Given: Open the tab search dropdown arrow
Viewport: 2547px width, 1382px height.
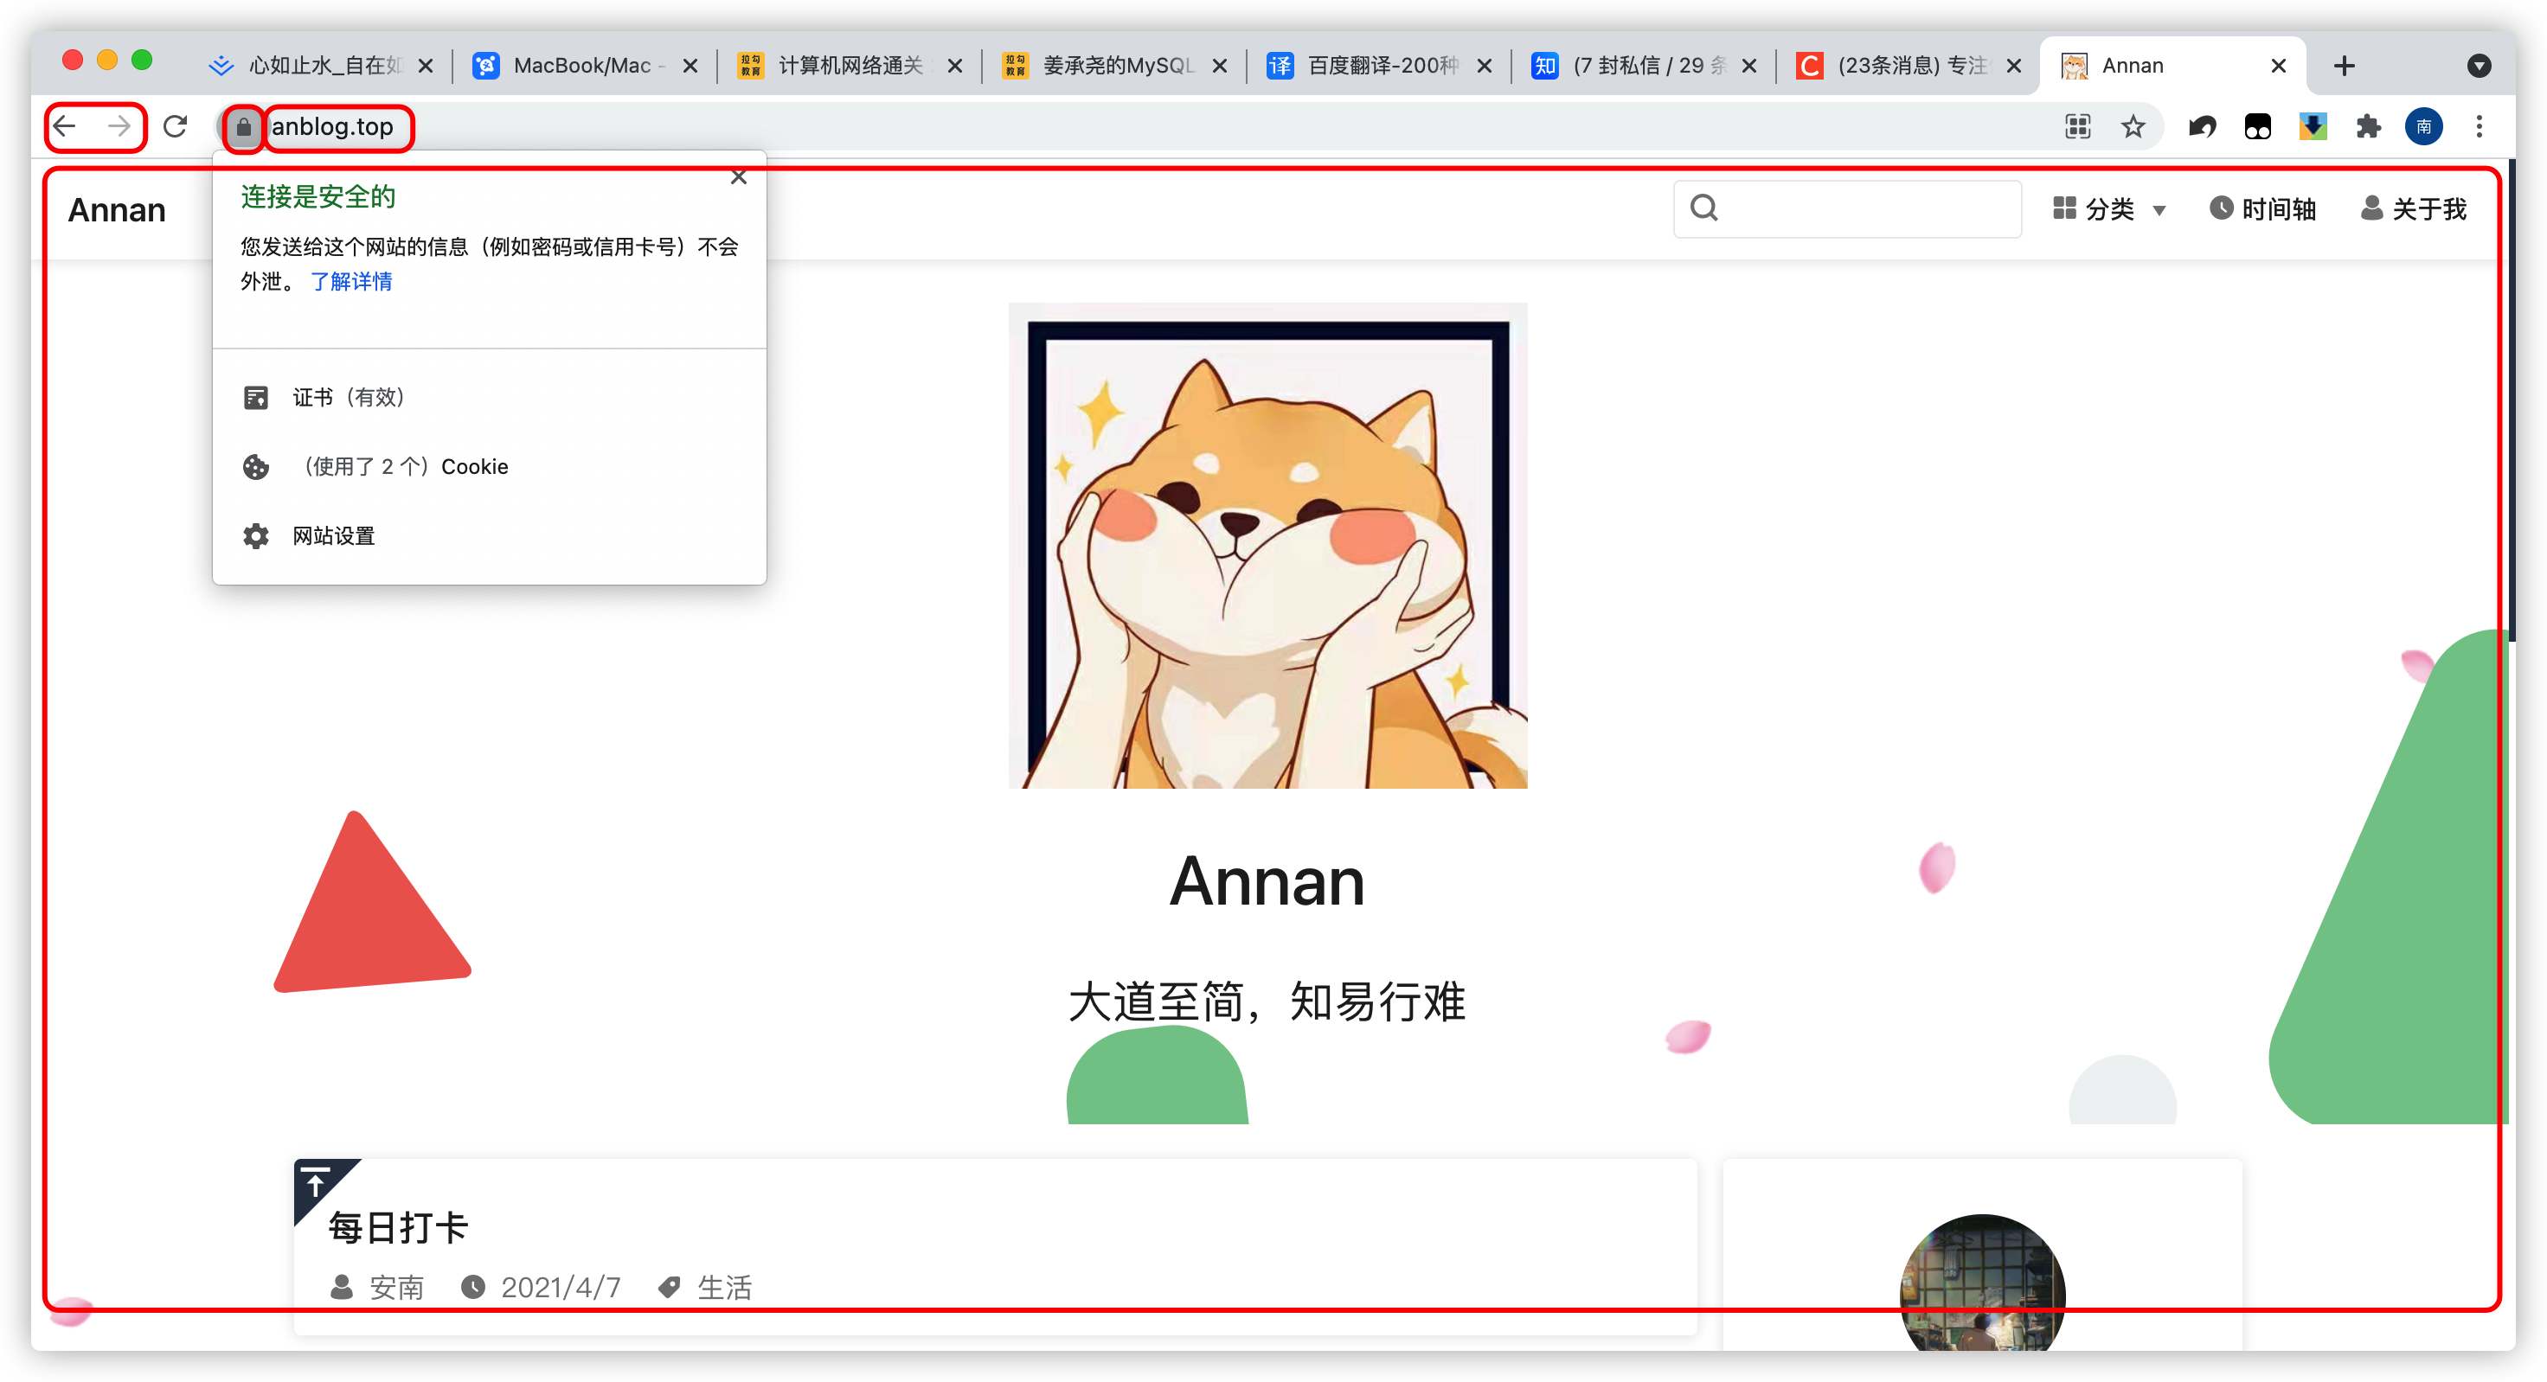Looking at the screenshot, I should click(2478, 67).
